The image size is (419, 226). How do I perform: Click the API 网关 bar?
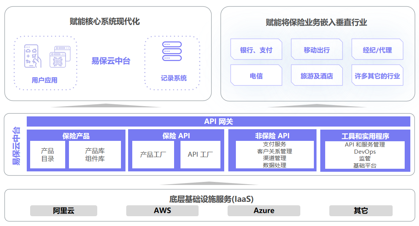(218, 121)
